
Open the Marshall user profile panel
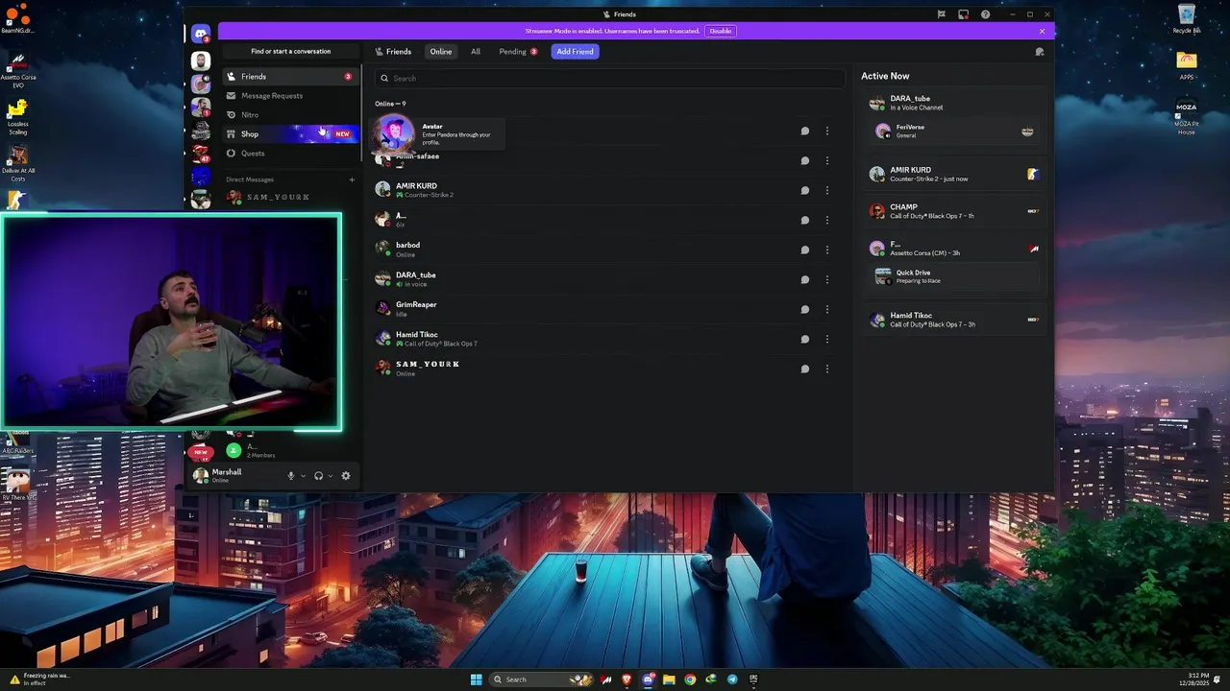point(235,476)
